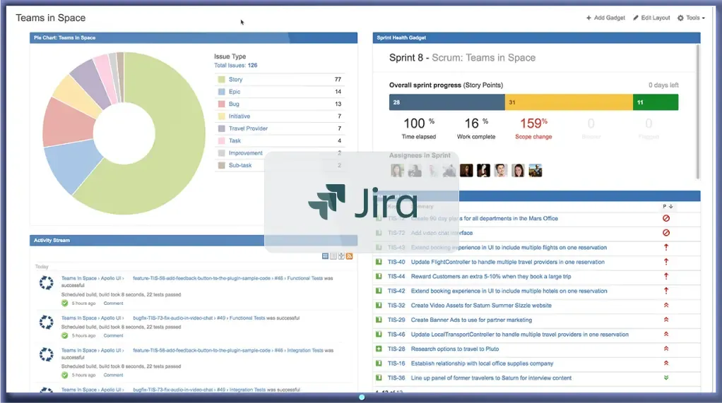Click the story type icon for TIS-40

[x=379, y=262]
